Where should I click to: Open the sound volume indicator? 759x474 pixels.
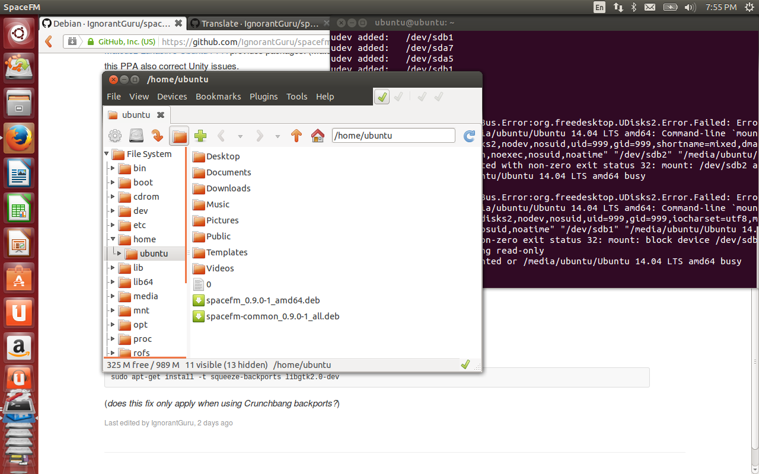690,7
